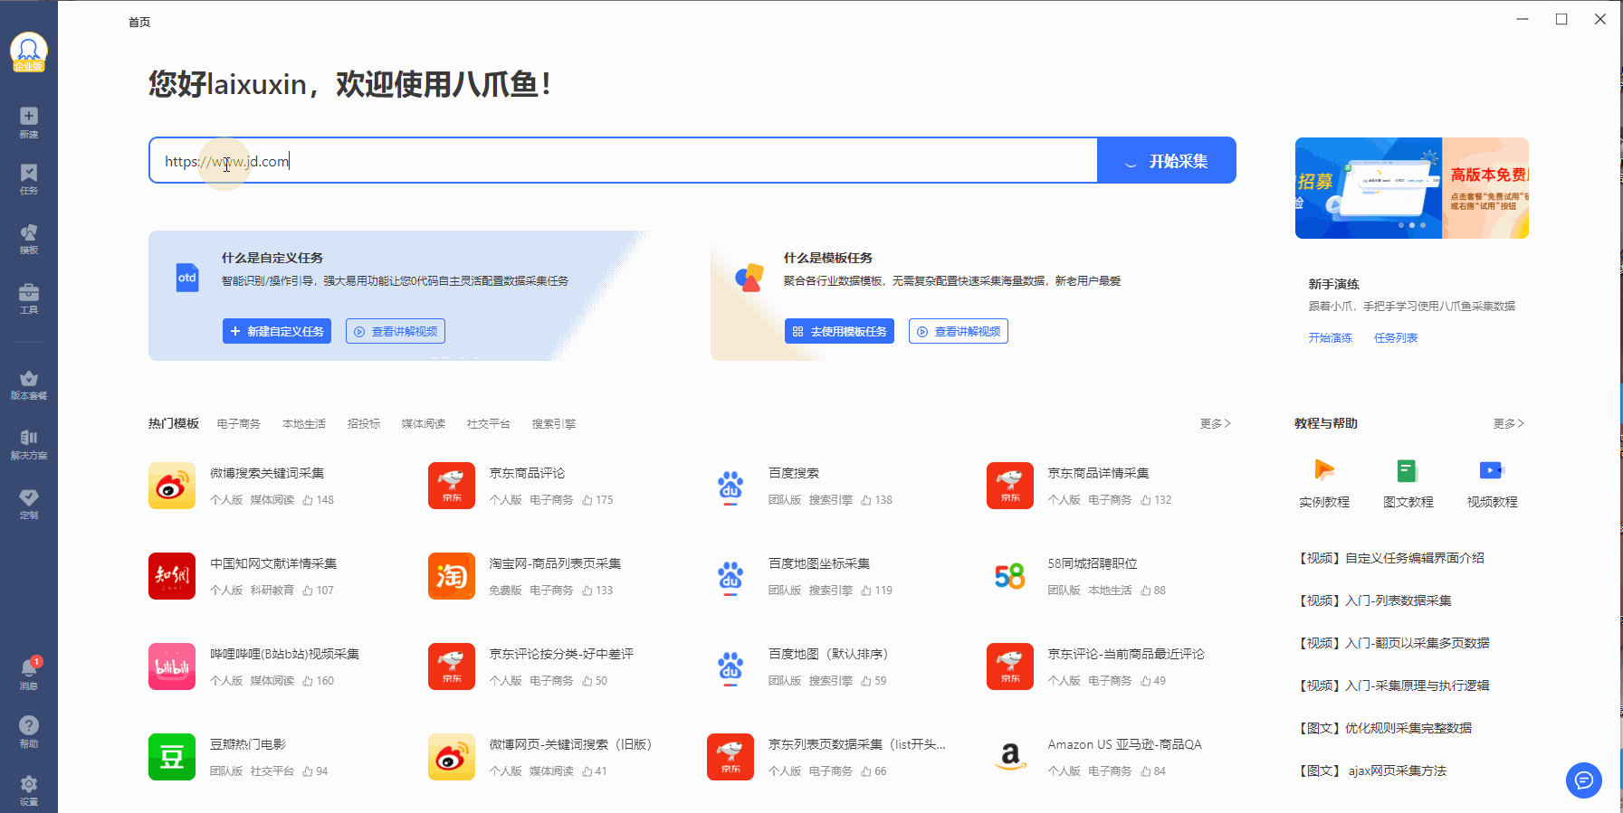The height and width of the screenshot is (813, 1623).
Task: Open the 京东商品评论 template icon
Action: 452,486
